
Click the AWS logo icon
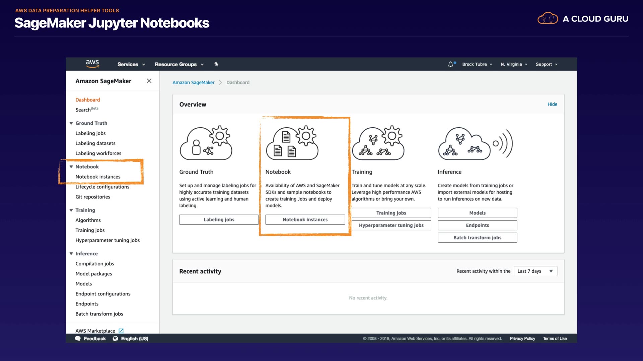[x=92, y=64]
